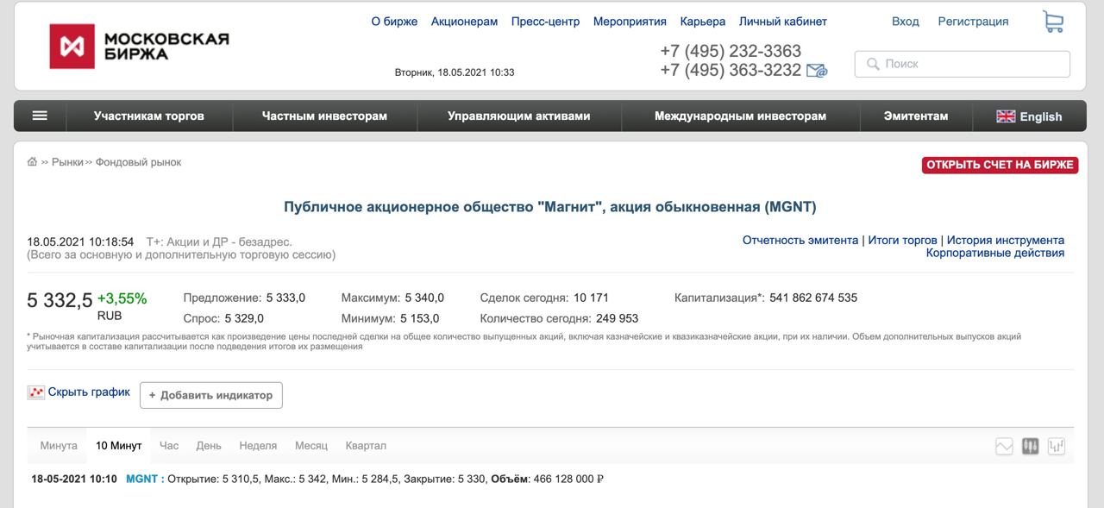This screenshot has height=508, width=1104.
Task: Click the Минимум value 5 153,0
Action: tap(419, 318)
